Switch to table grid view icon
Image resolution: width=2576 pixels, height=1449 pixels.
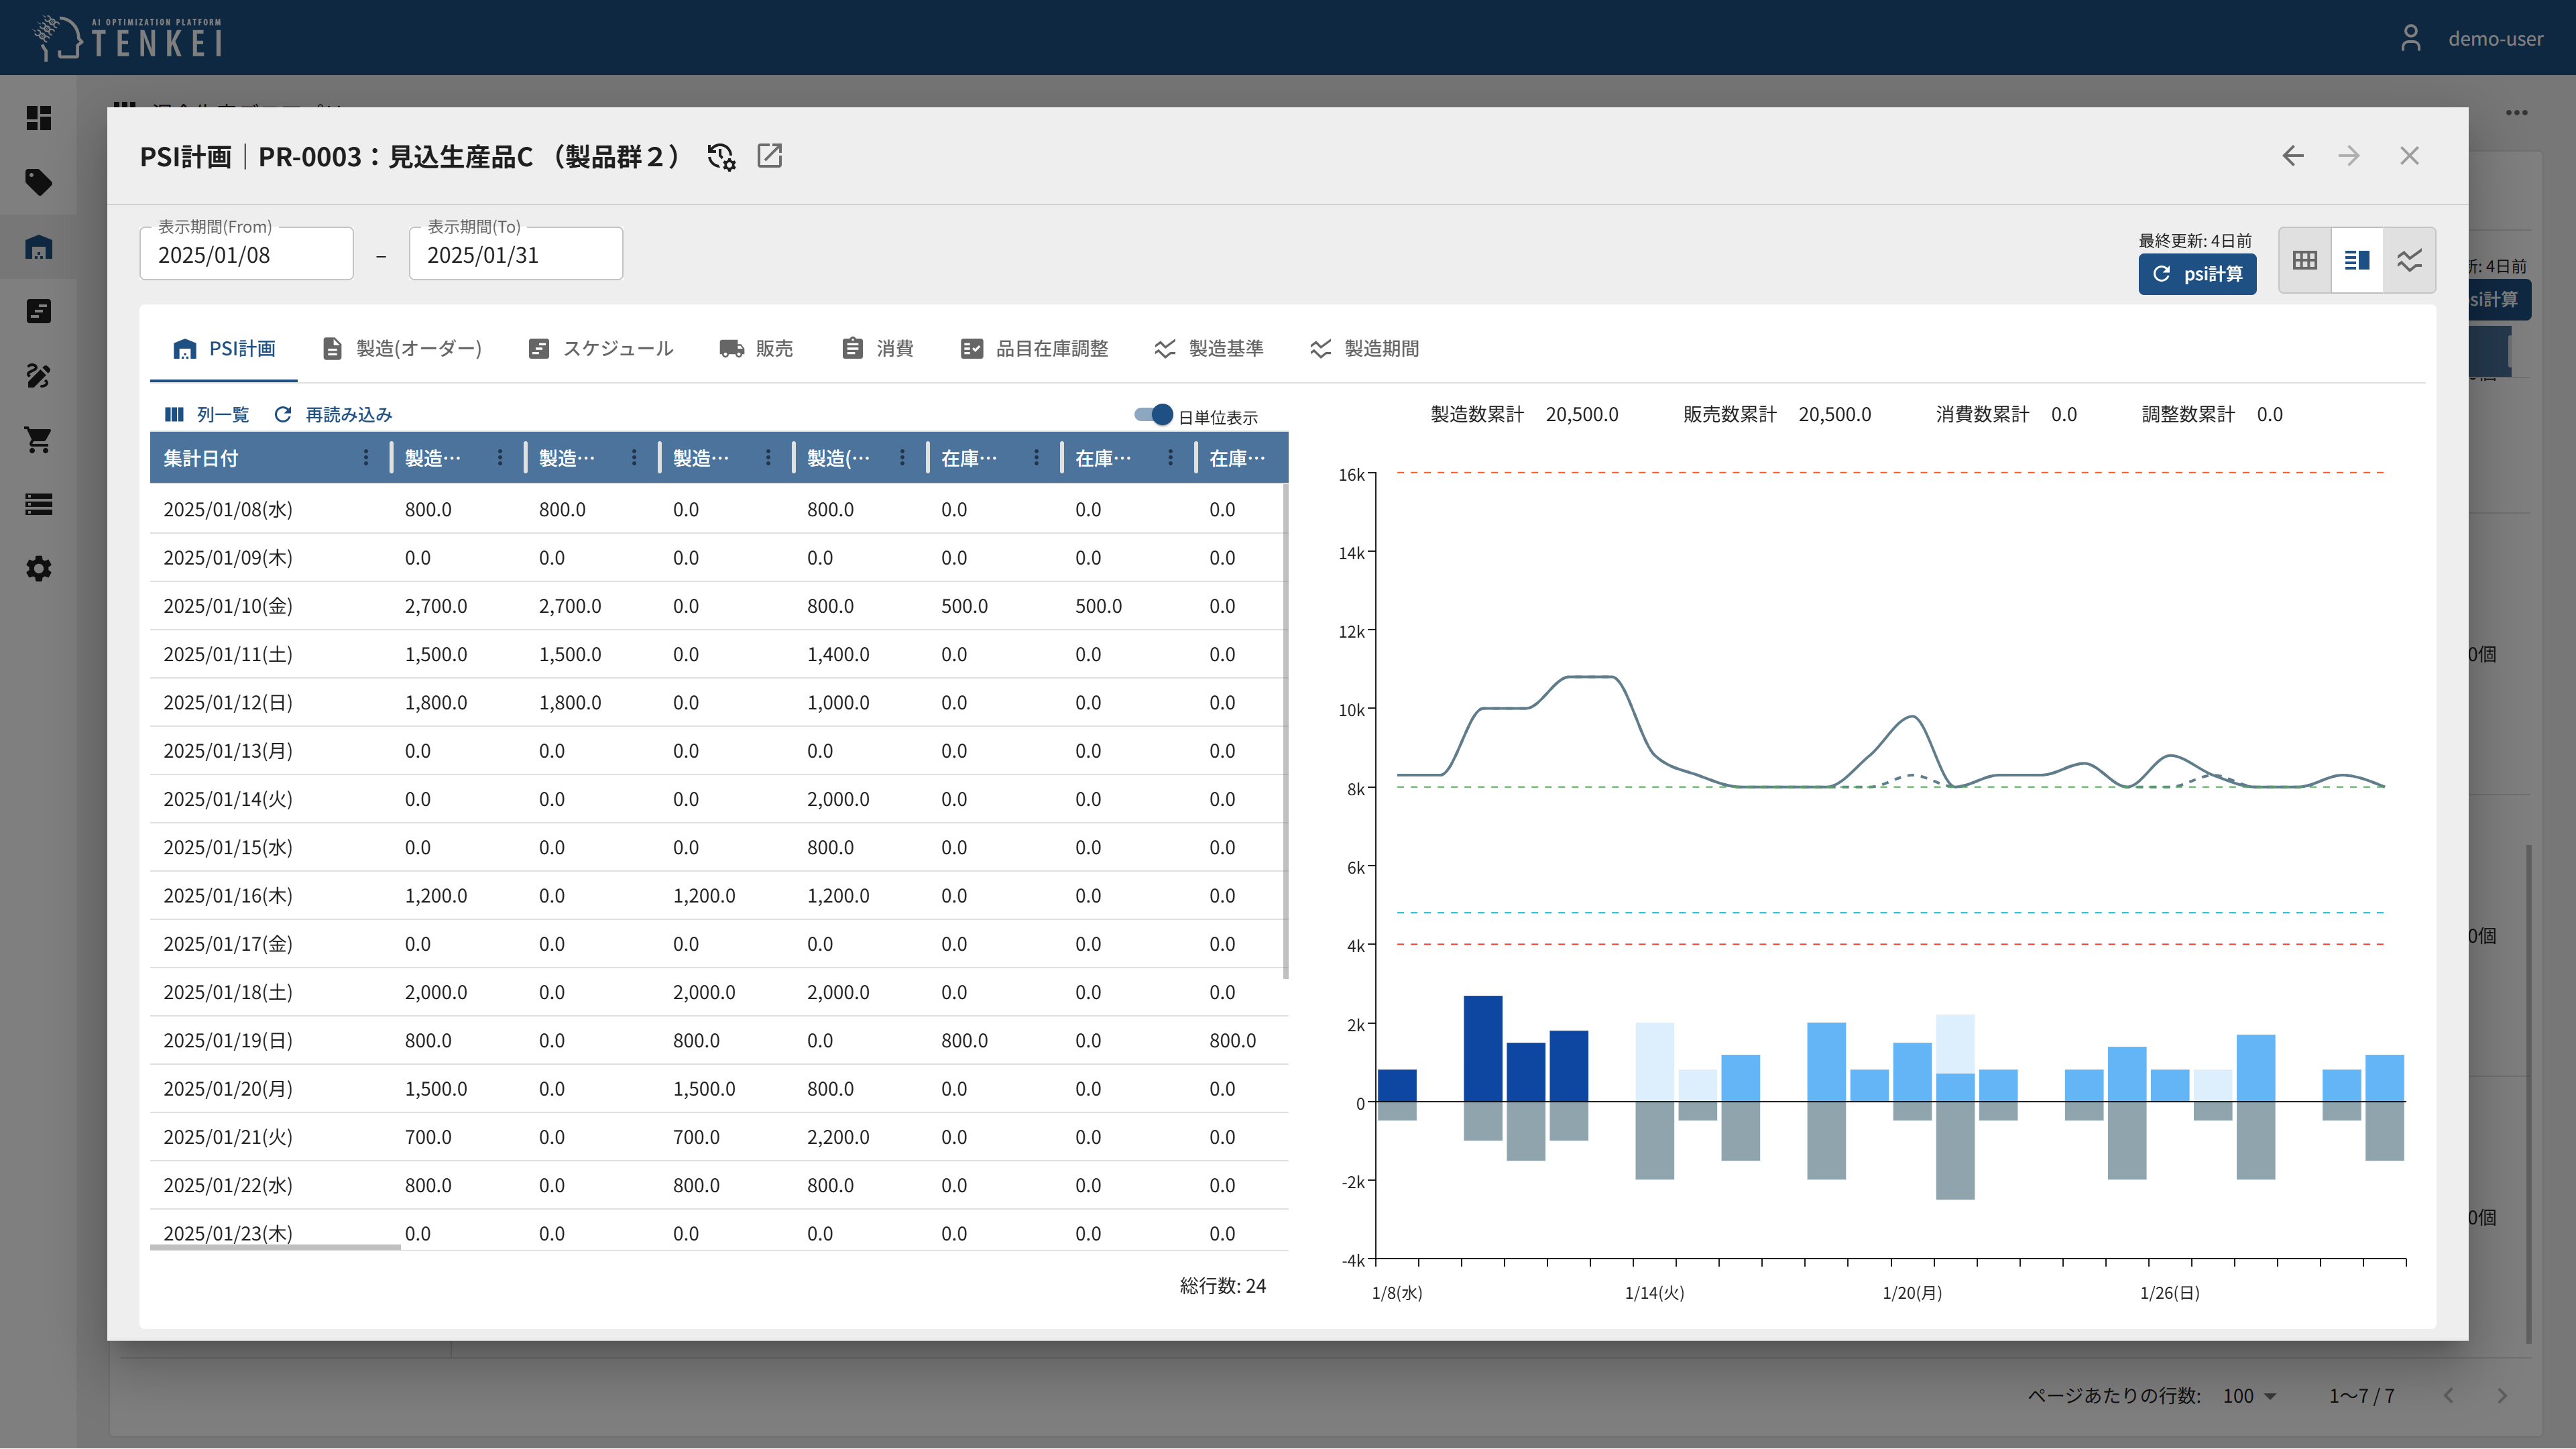click(2304, 260)
